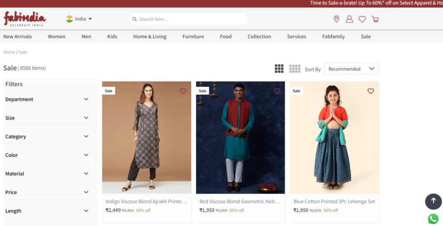Open the man in red Nehru jacket image
Screen dimensions: 443x226
click(x=241, y=138)
